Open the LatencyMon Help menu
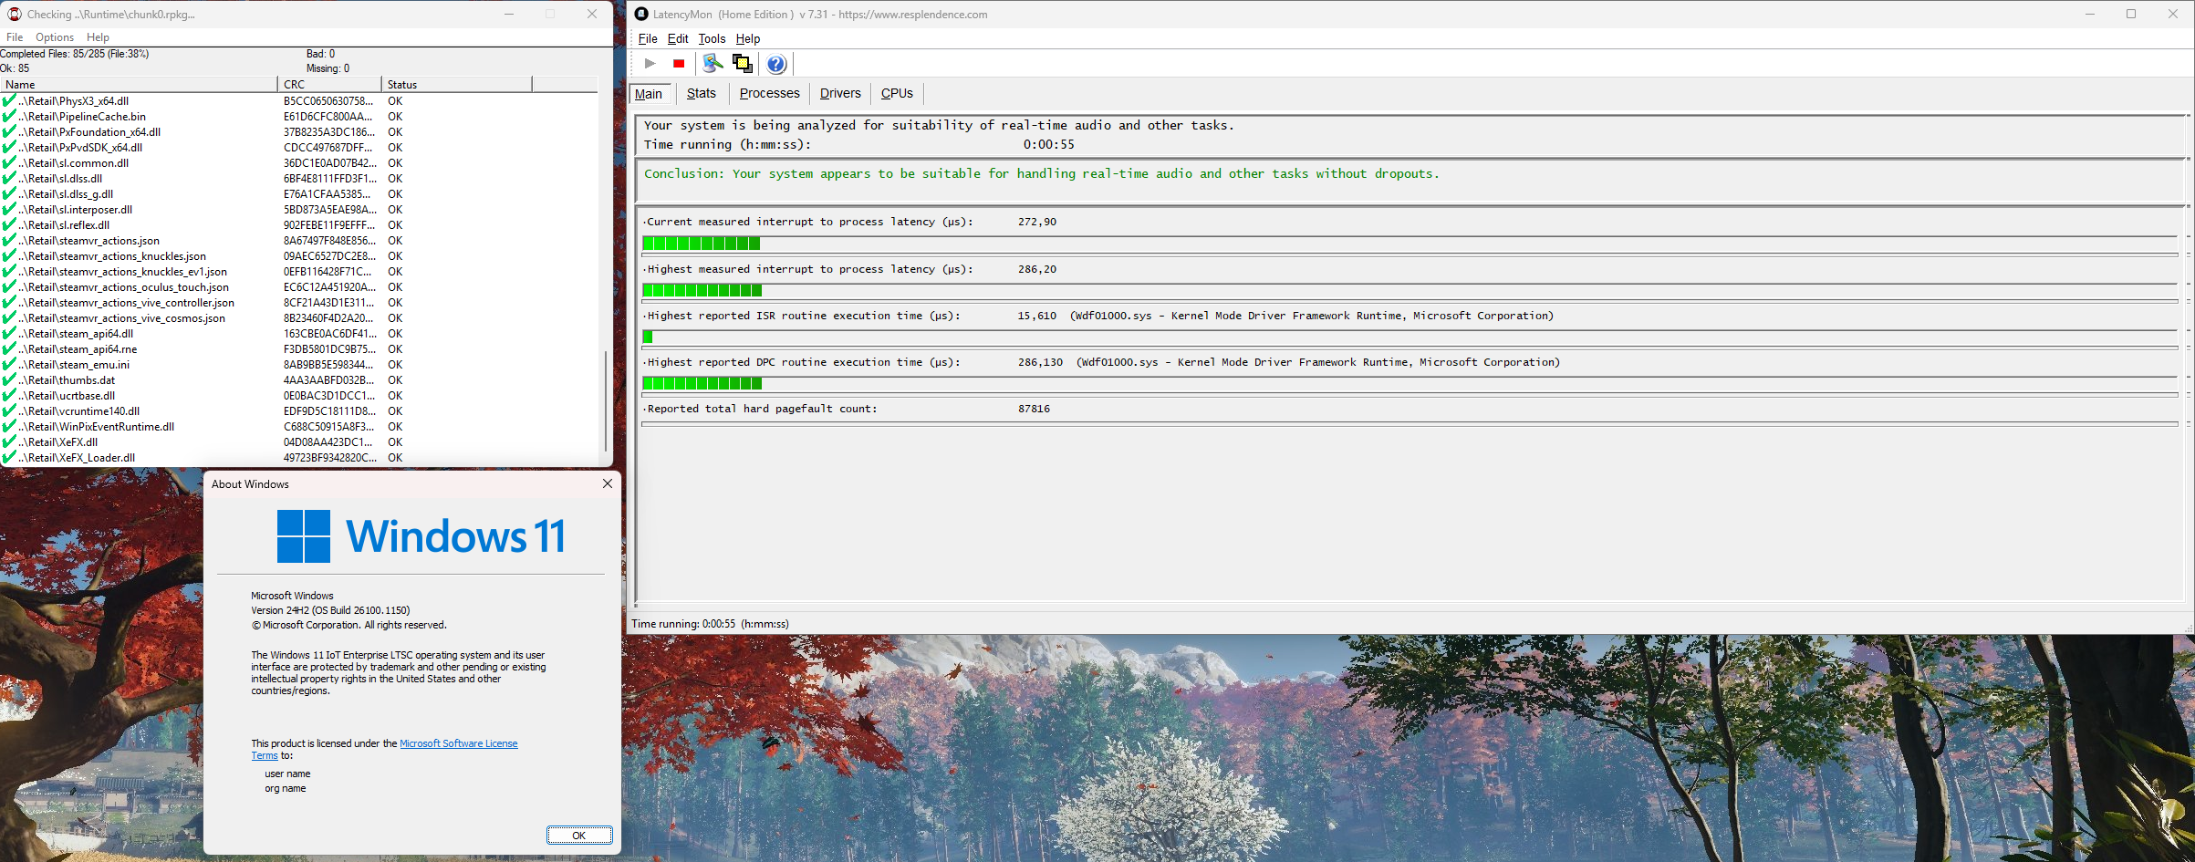The width and height of the screenshot is (2195, 862). point(748,38)
